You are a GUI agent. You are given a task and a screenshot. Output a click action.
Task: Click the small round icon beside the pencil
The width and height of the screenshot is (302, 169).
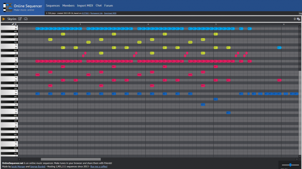(15, 24)
